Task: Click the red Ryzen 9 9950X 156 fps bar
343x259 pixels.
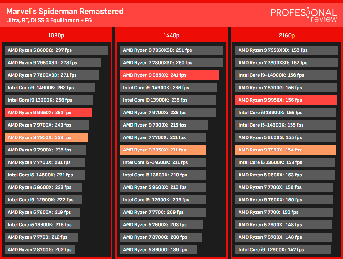Action: tap(286, 100)
